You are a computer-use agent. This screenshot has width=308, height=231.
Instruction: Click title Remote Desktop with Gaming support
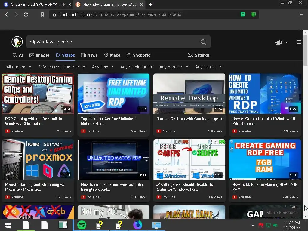[x=189, y=119]
